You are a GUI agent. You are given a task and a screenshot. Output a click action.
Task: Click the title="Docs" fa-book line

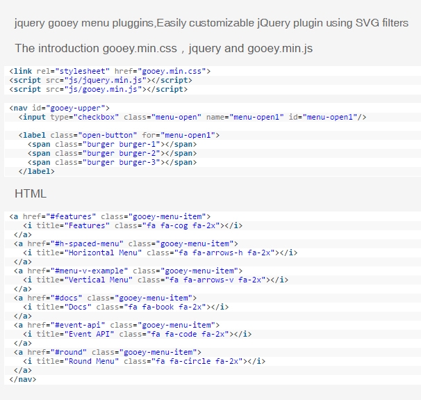(126, 307)
